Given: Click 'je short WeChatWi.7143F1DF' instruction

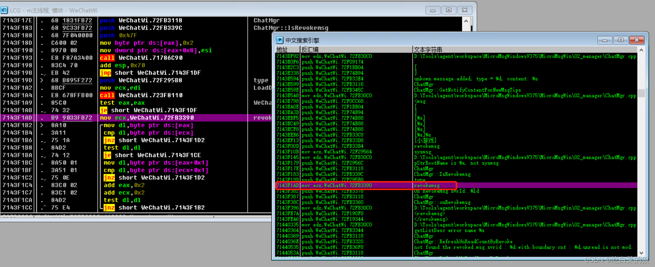Looking at the screenshot, I should [148, 110].
